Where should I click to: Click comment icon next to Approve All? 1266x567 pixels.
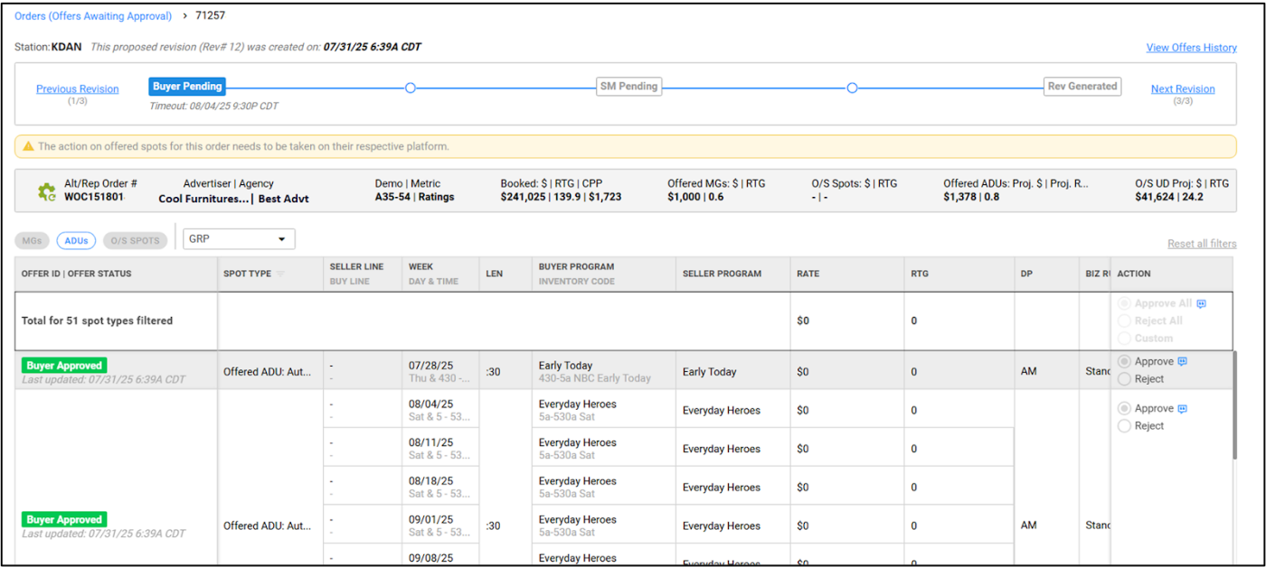1202,304
